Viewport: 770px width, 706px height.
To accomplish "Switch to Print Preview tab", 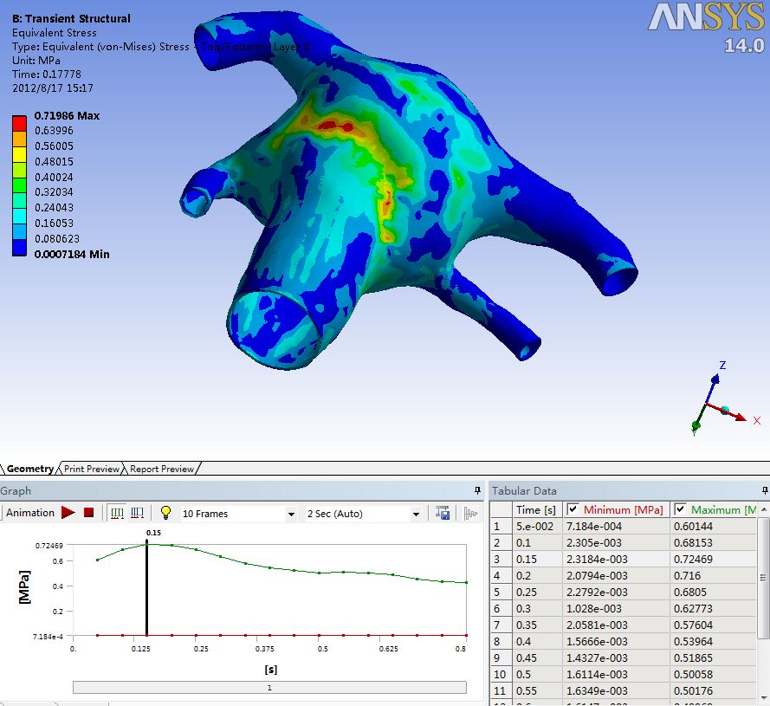I will click(91, 469).
